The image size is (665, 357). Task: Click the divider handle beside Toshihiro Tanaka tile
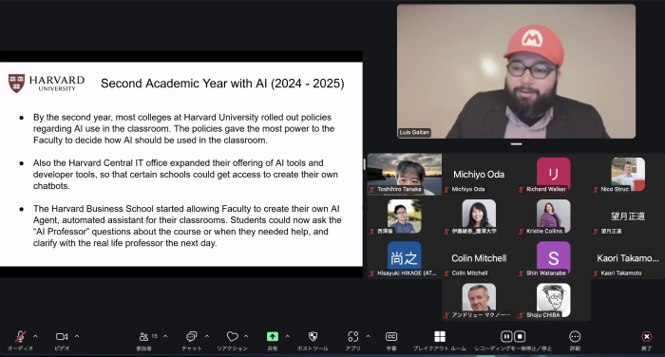point(364,164)
